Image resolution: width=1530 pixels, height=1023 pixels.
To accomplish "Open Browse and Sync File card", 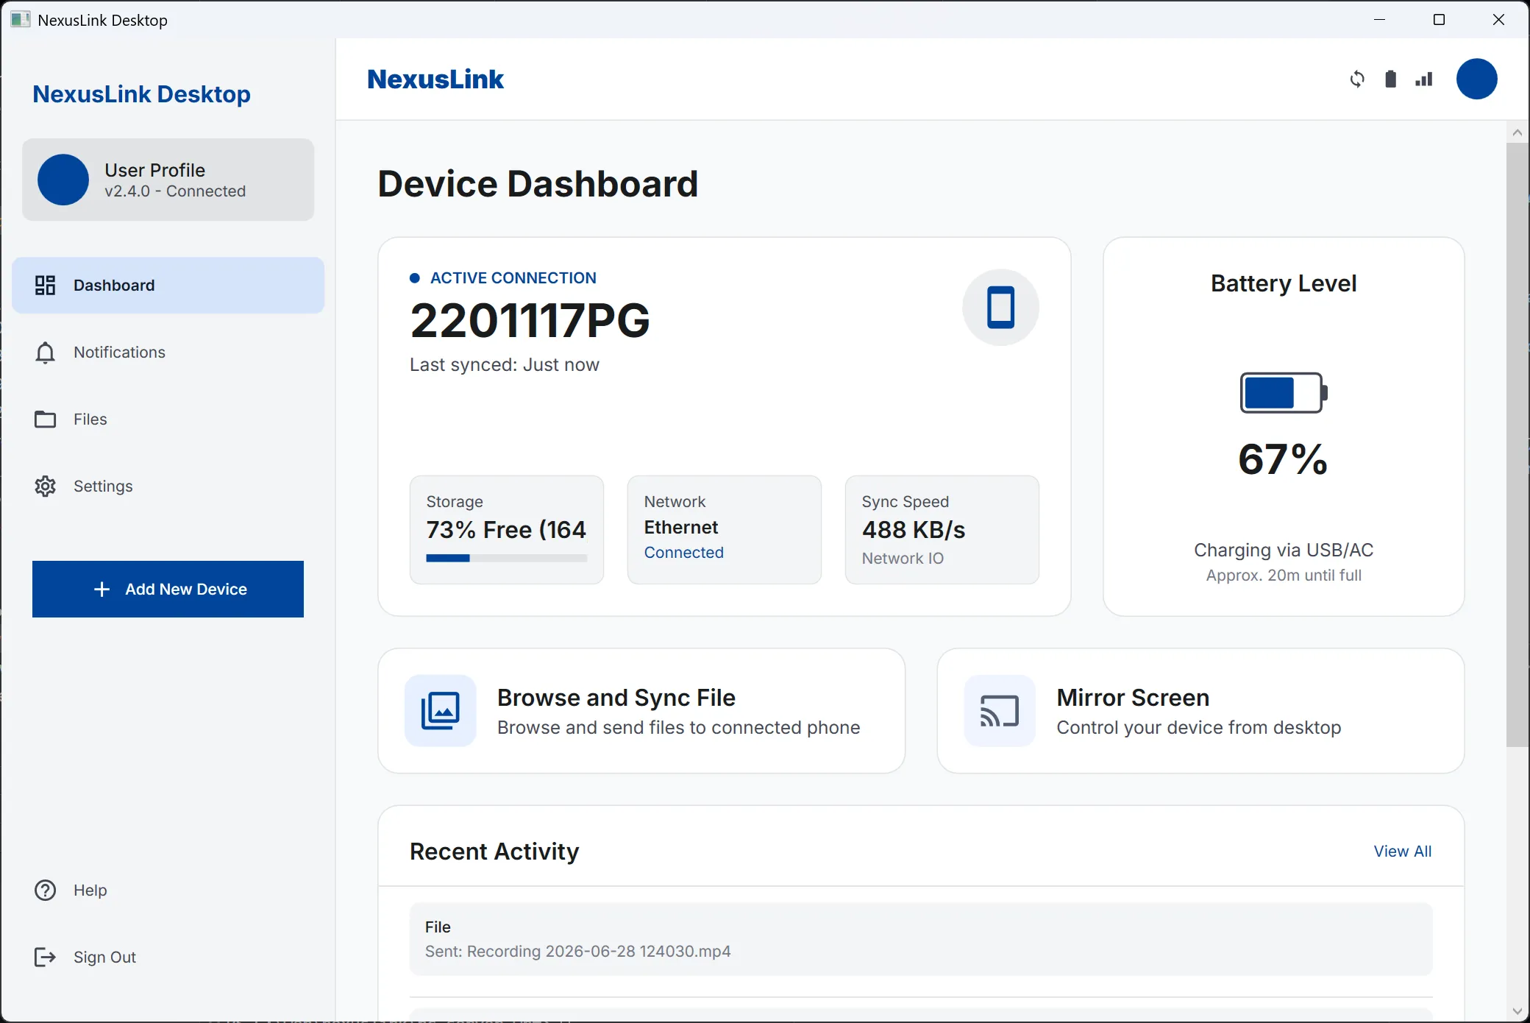I will (x=641, y=711).
